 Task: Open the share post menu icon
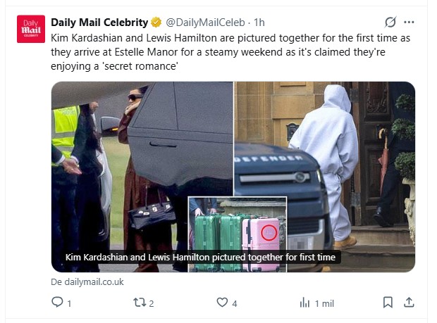pyautogui.click(x=408, y=303)
